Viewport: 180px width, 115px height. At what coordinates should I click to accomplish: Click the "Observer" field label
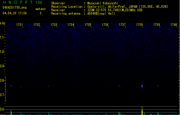(x=58, y=3)
